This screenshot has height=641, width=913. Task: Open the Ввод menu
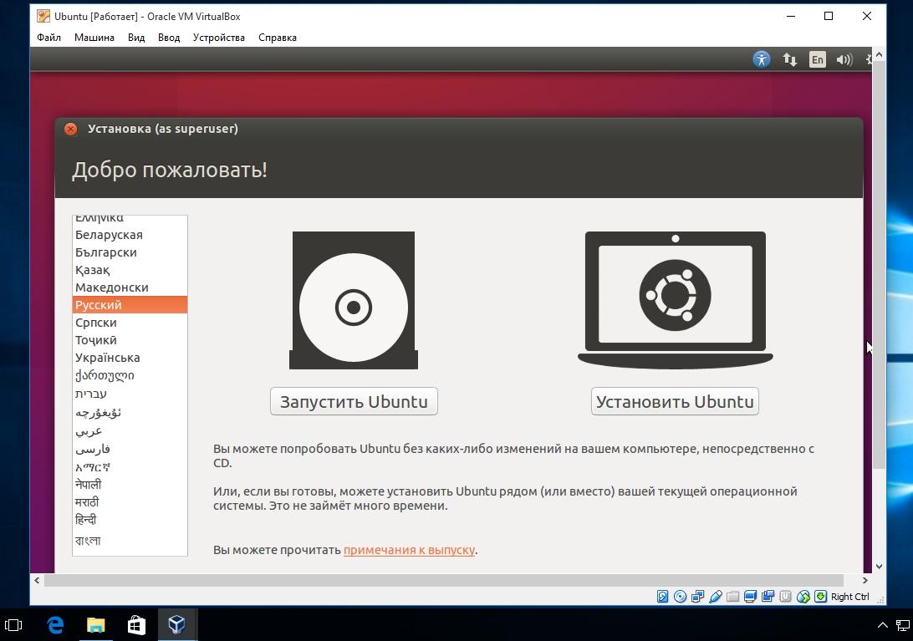pyautogui.click(x=169, y=38)
